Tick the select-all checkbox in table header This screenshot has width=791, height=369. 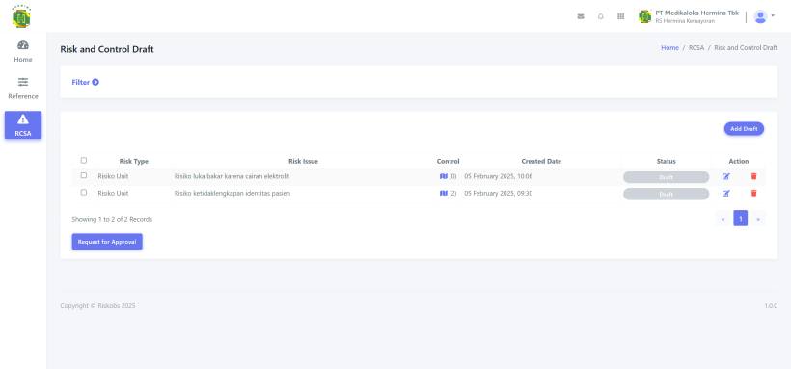(84, 160)
